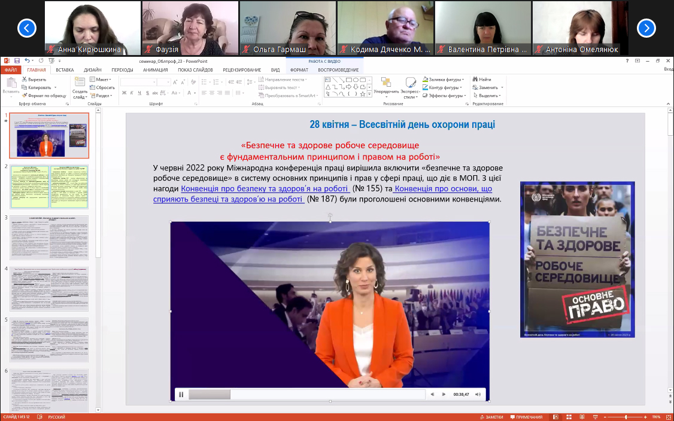Open the ВСТАВКА ribbon tab
This screenshot has width=674, height=421.
(65, 70)
